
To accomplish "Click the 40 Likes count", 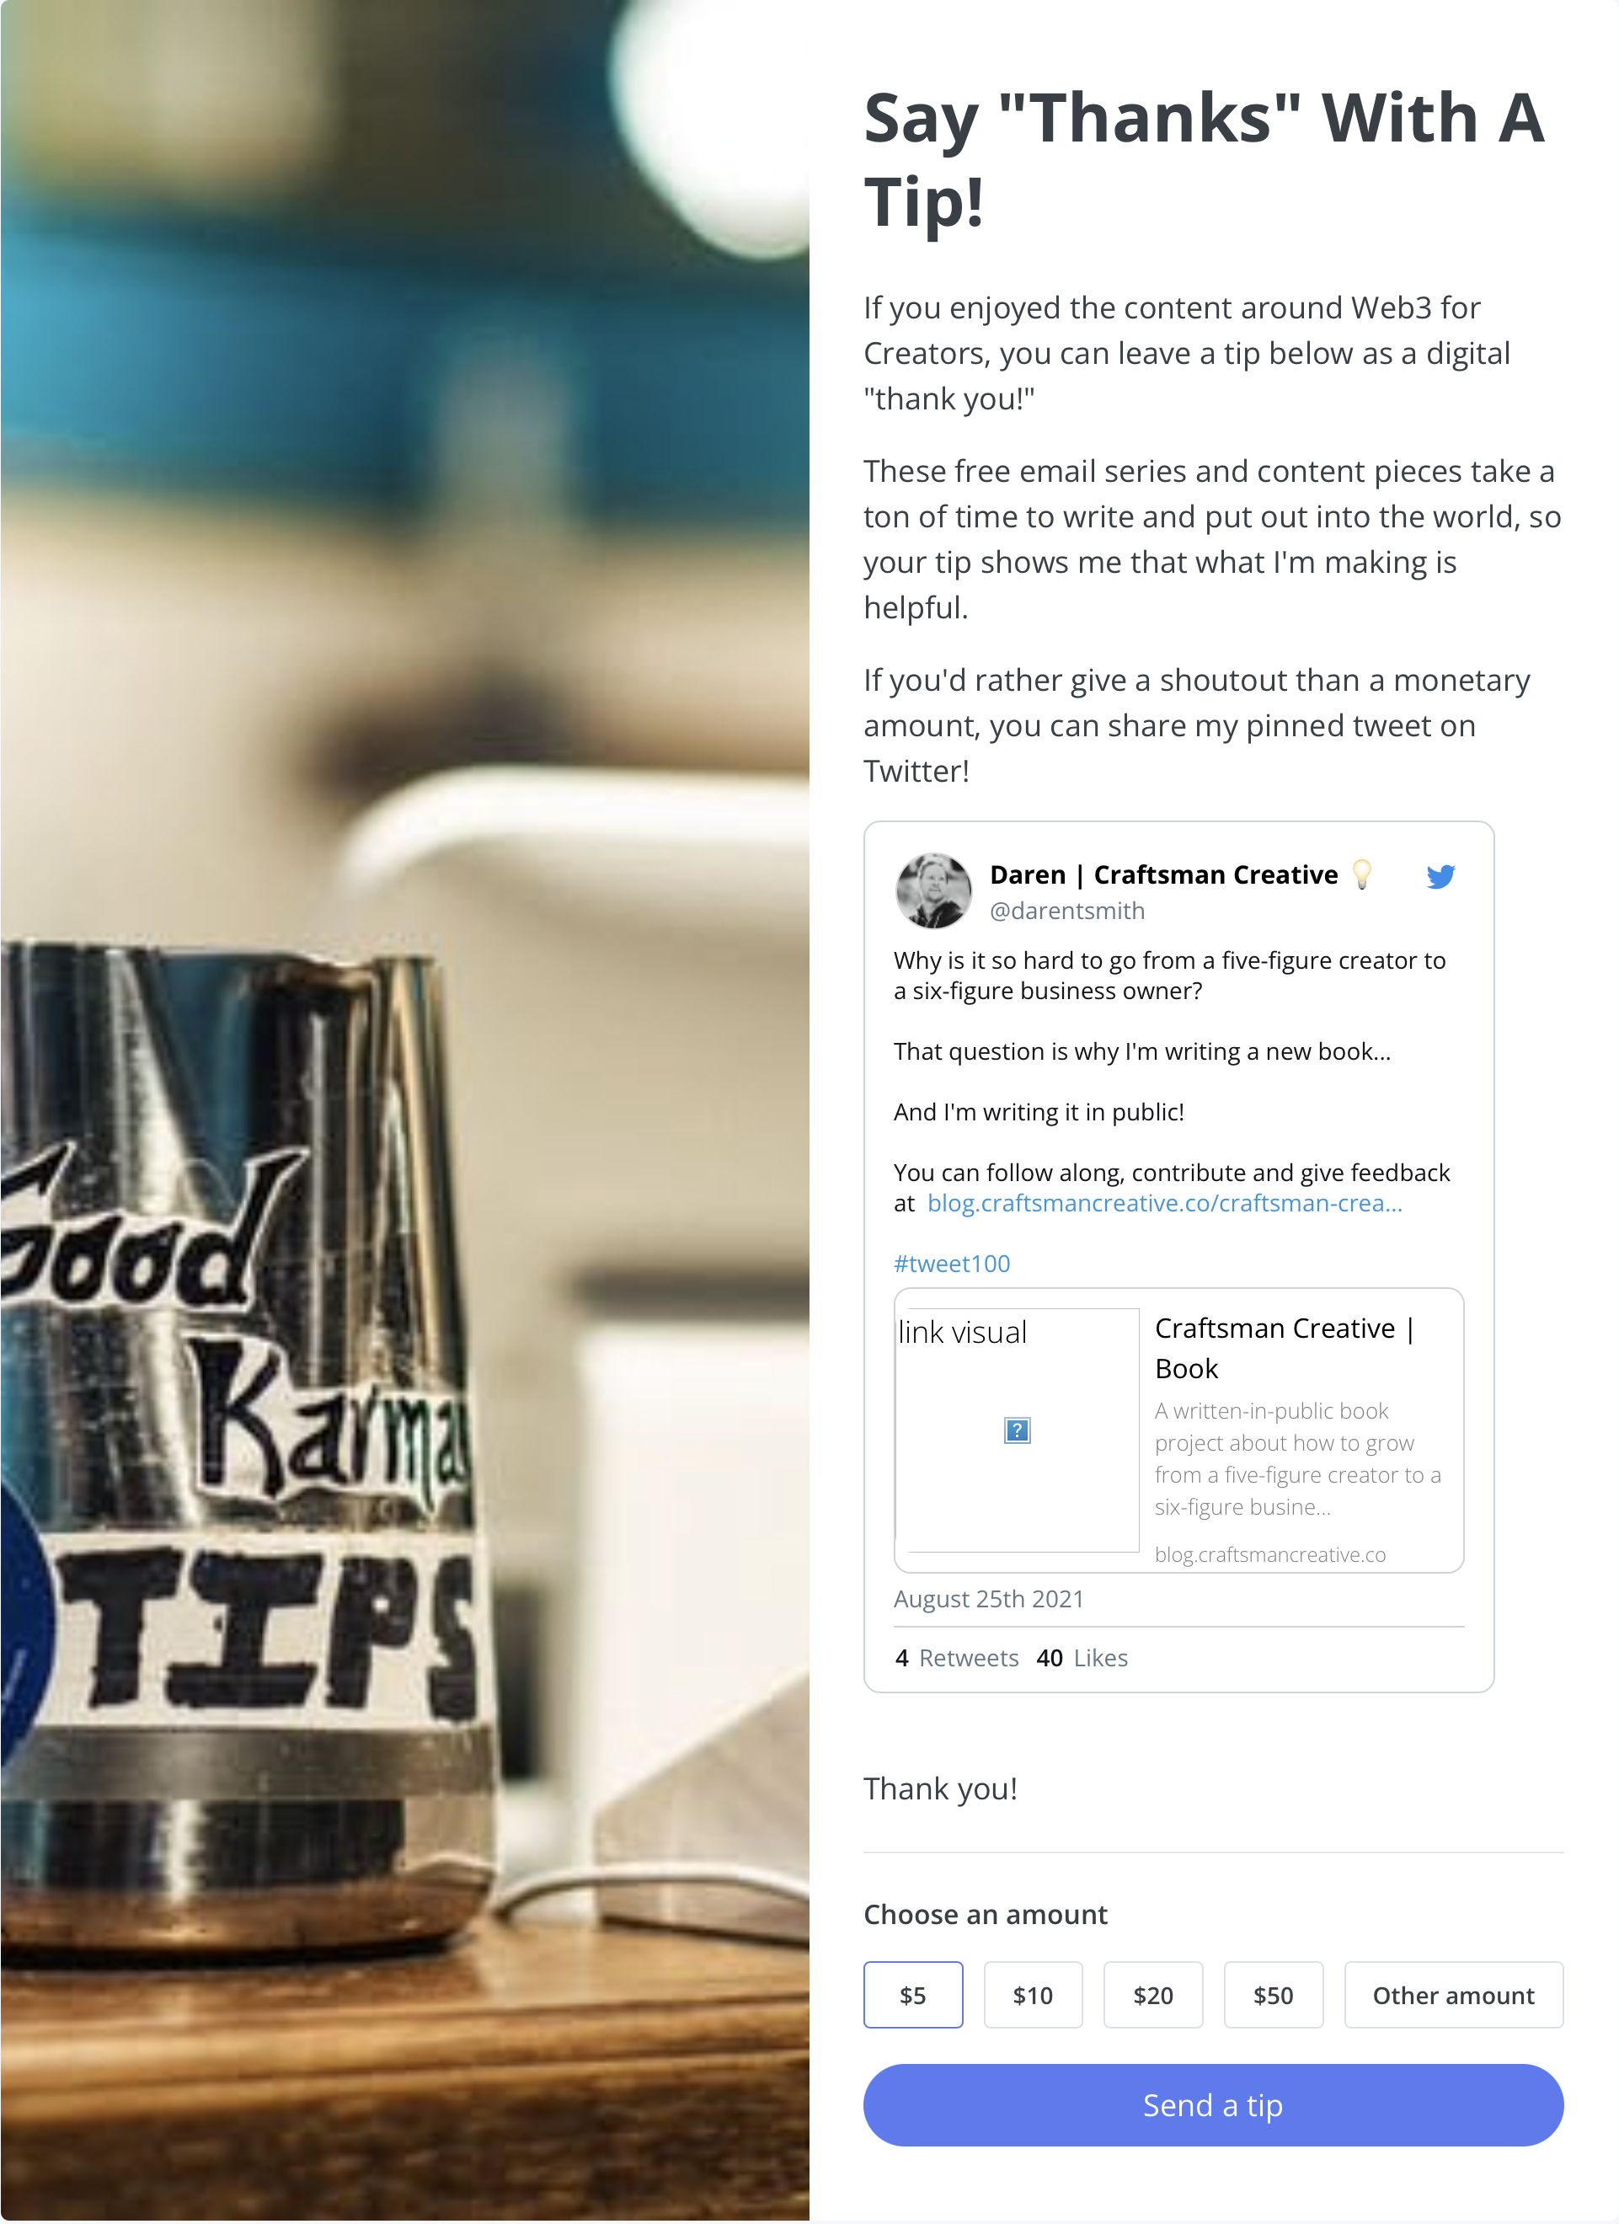I will click(x=1082, y=1658).
